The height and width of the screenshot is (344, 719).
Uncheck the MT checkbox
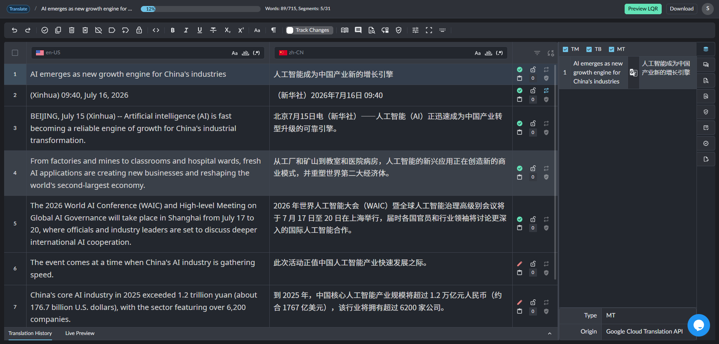tap(612, 49)
